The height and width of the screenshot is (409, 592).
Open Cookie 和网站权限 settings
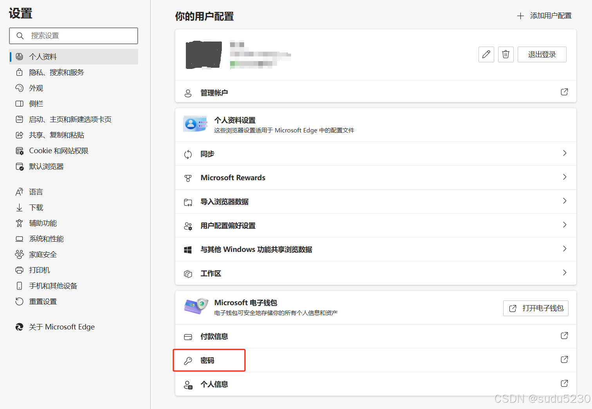[74, 151]
